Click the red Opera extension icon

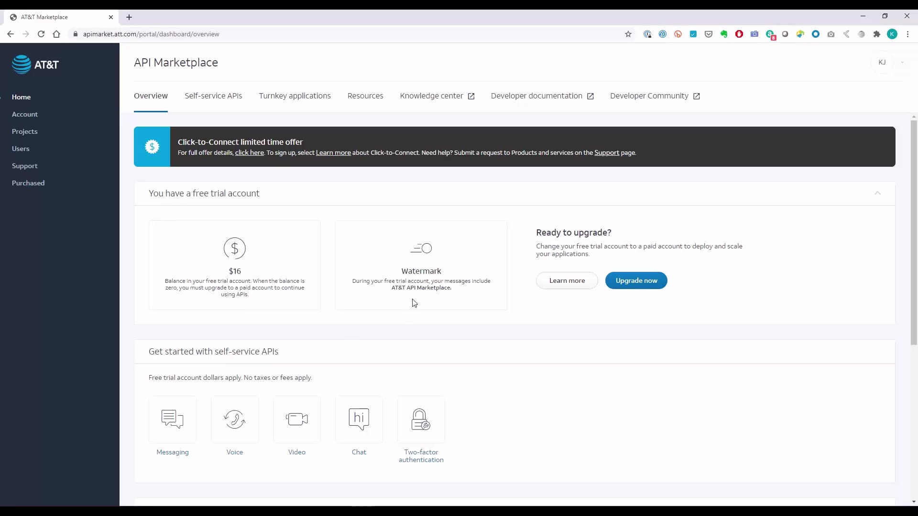click(739, 34)
